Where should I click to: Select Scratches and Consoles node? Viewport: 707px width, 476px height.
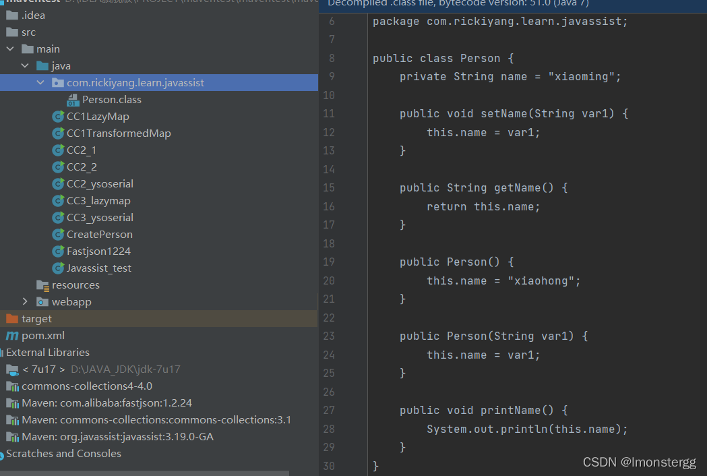click(63, 454)
